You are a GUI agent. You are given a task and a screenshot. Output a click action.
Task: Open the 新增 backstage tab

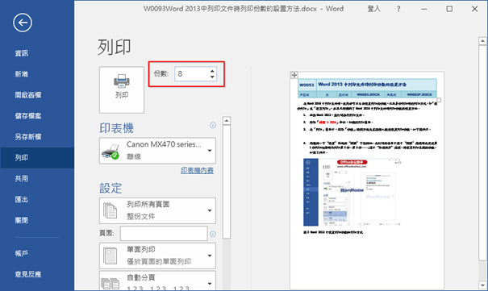click(22, 74)
